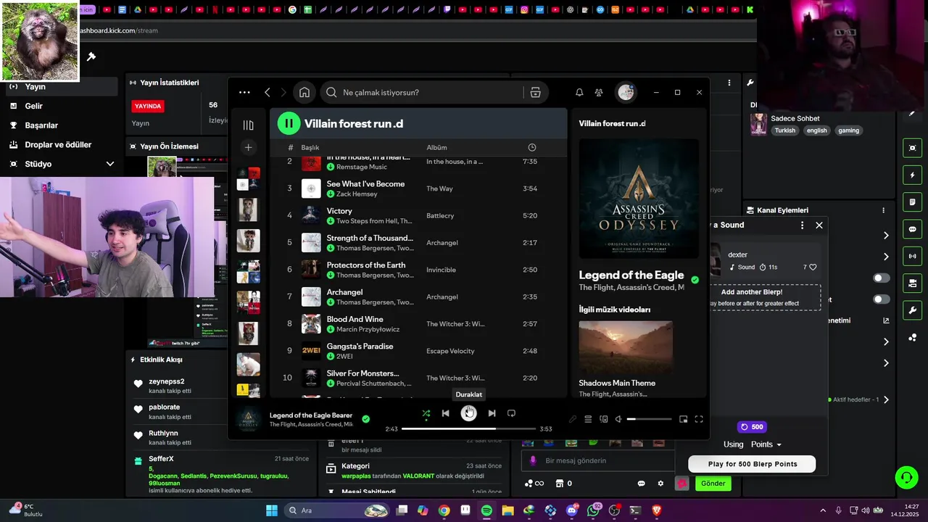Seek on the song progress bar
The height and width of the screenshot is (522, 928).
(x=469, y=428)
